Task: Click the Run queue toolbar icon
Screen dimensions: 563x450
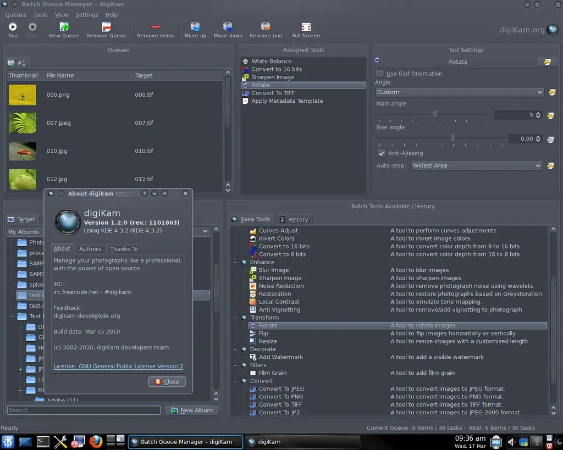Action: [x=13, y=27]
